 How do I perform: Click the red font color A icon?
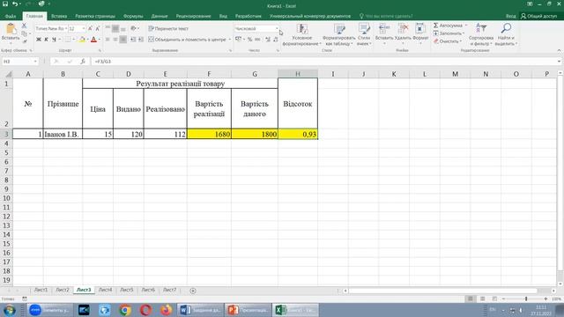[94, 40]
